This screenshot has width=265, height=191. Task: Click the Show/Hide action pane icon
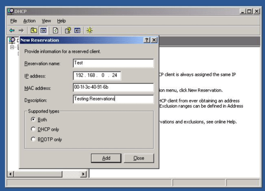click(77, 30)
